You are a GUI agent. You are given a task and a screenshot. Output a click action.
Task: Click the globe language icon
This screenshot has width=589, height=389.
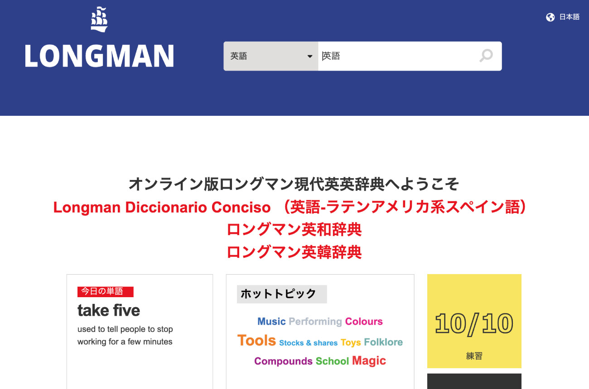[x=550, y=17]
